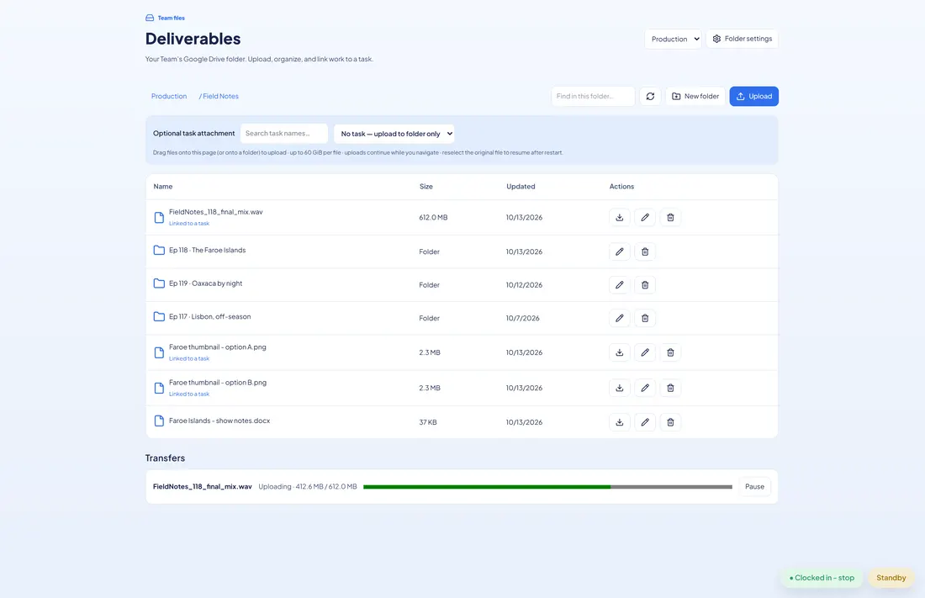The height and width of the screenshot is (598, 925).
Task: Delete the Ep 118 Faroe Islands folder
Action: 645,251
